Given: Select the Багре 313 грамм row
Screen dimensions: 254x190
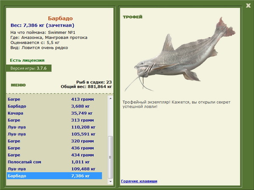Looking at the screenshot, I should [x=55, y=120].
